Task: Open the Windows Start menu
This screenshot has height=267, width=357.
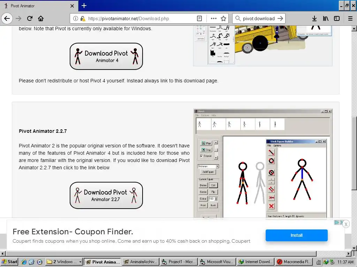Action: 9,262
